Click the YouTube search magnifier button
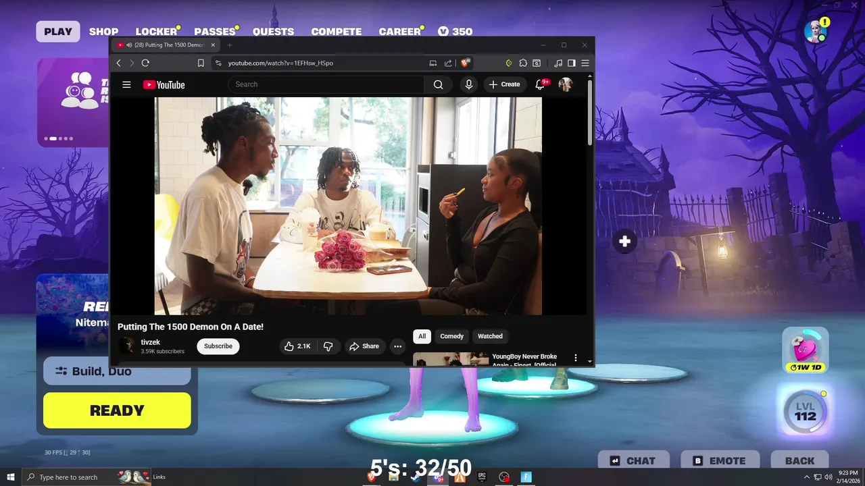 coord(438,84)
